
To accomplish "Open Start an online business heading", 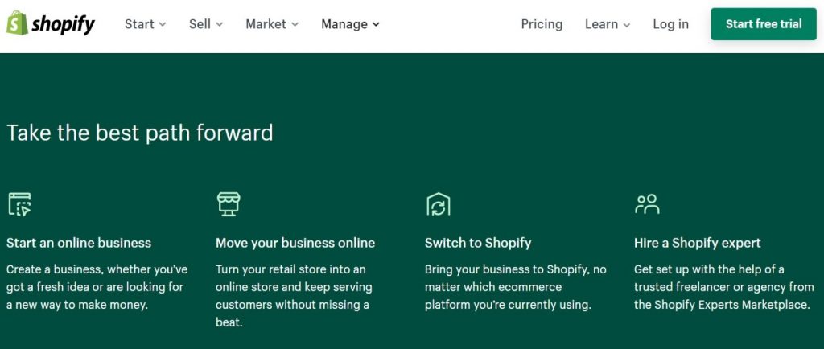I will 79,243.
